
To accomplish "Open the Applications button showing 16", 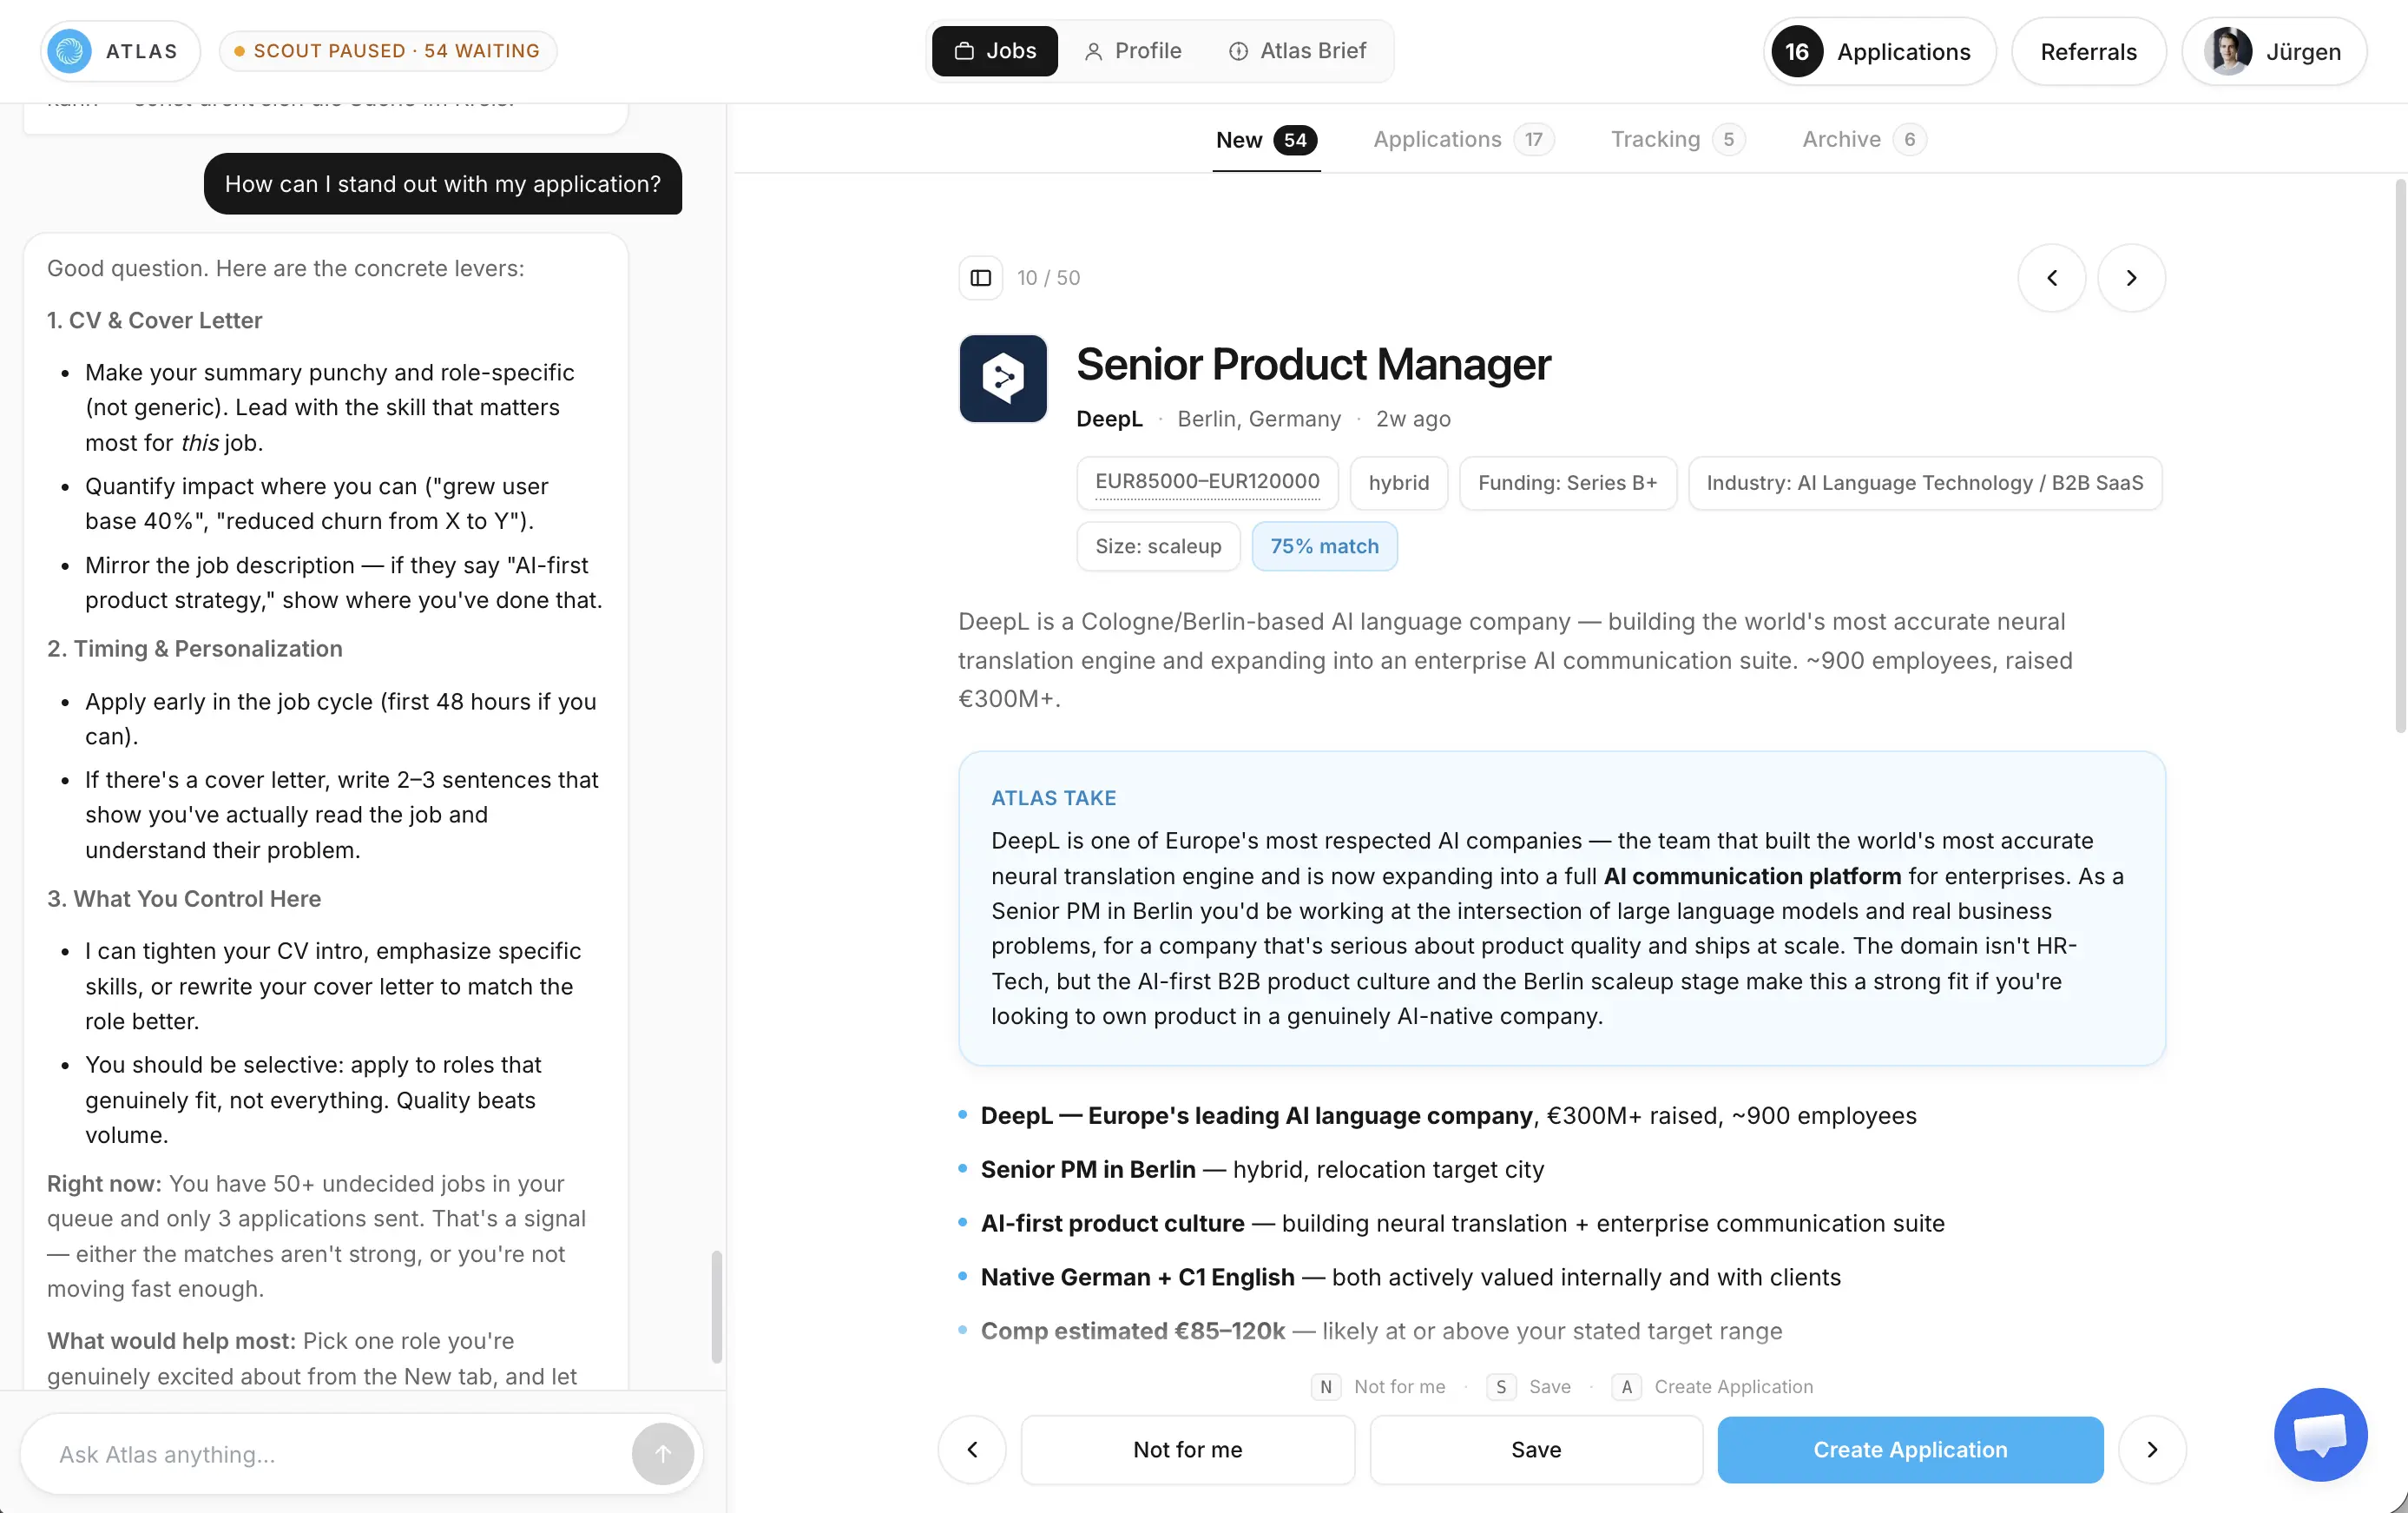I will pyautogui.click(x=1880, y=51).
